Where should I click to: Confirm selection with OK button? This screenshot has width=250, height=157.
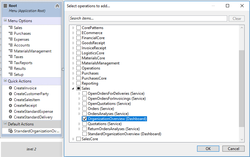pos(208,148)
